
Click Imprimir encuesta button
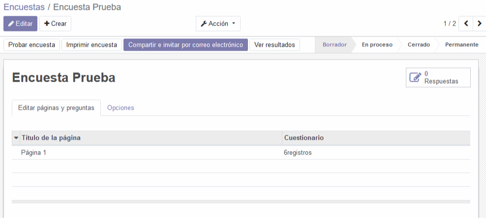(92, 45)
